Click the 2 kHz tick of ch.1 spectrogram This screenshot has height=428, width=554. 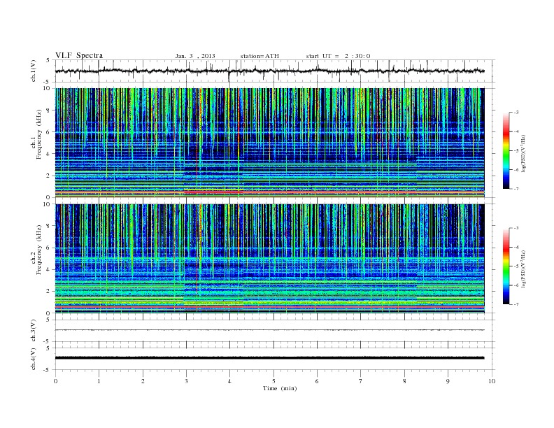pos(48,176)
